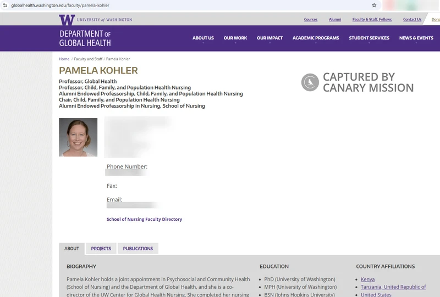Click 'Professor, Global Health' title line
The height and width of the screenshot is (297, 440).
click(x=88, y=81)
